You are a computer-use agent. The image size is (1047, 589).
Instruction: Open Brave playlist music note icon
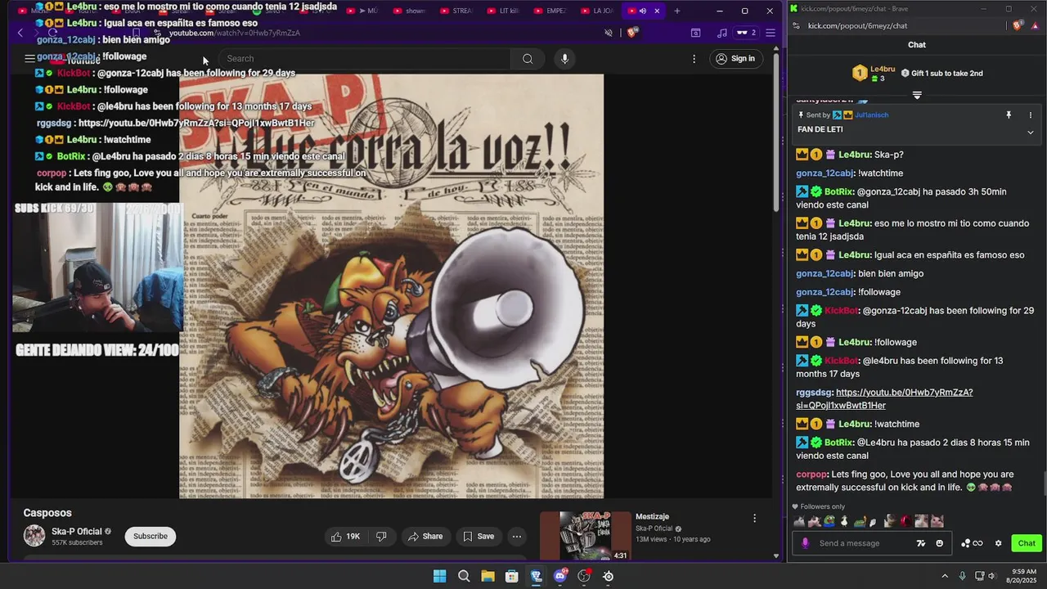click(x=721, y=33)
